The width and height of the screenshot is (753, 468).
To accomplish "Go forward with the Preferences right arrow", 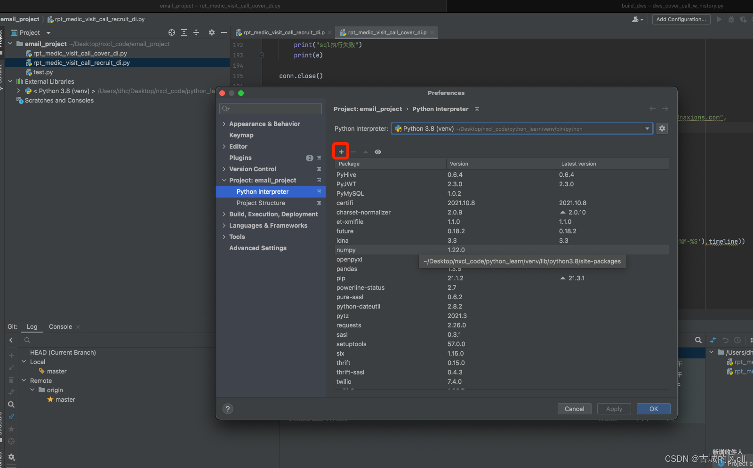I will tap(665, 109).
